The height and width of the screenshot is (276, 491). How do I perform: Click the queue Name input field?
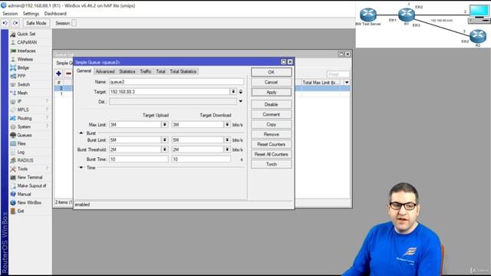[176, 82]
